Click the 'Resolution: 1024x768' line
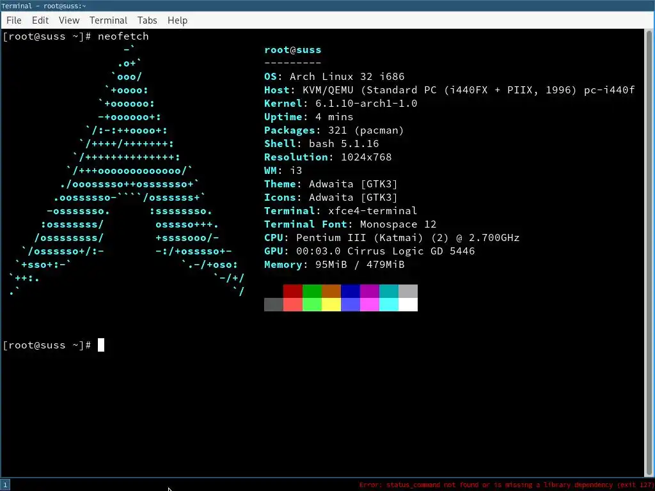The width and height of the screenshot is (655, 491). [x=328, y=157]
